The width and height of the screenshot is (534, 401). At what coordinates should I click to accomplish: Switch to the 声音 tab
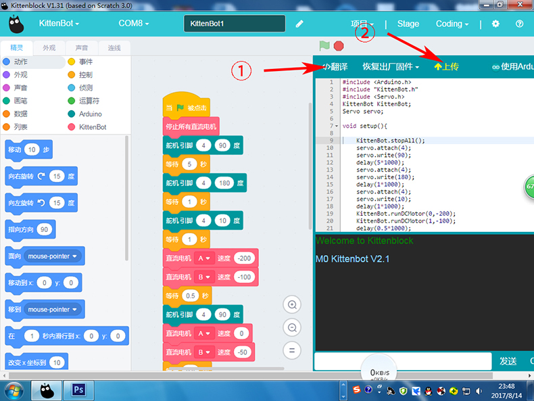81,48
